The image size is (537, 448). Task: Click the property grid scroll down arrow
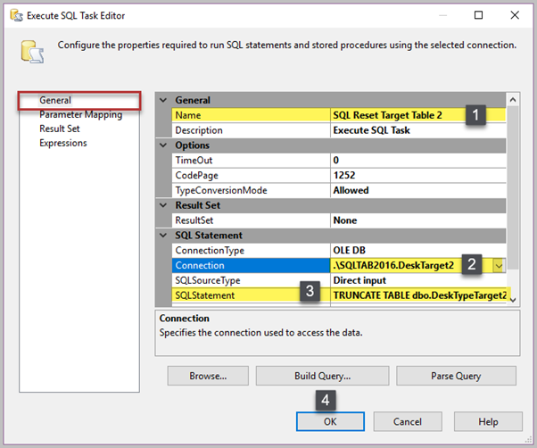pyautogui.click(x=513, y=300)
